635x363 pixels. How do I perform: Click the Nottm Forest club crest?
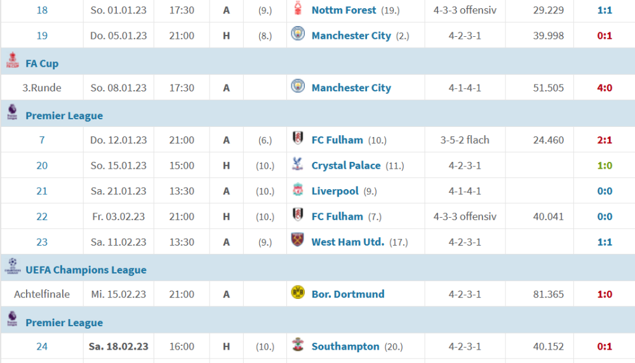click(x=298, y=9)
